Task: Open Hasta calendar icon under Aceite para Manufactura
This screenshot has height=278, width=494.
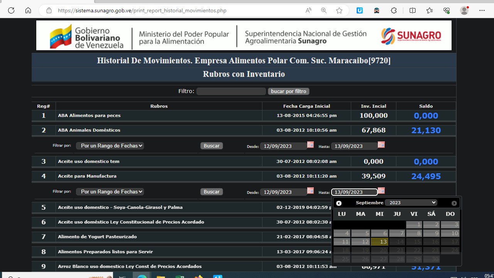Action: coord(381,191)
